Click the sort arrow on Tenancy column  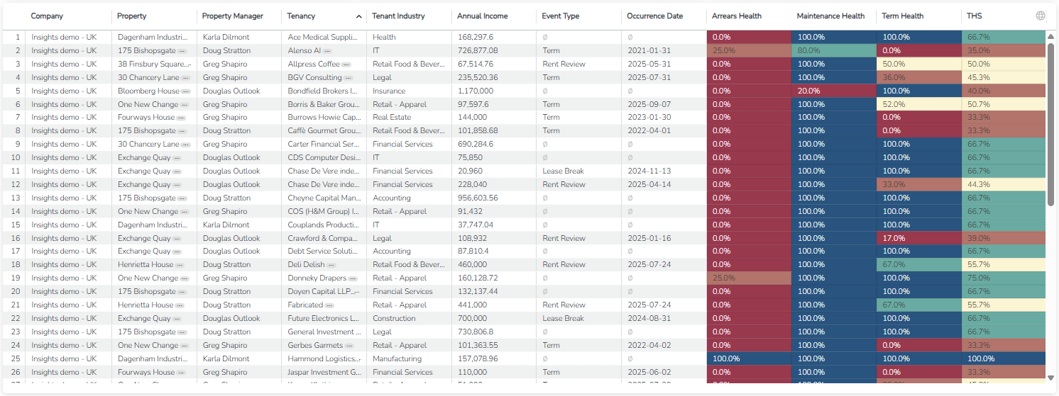click(x=358, y=16)
